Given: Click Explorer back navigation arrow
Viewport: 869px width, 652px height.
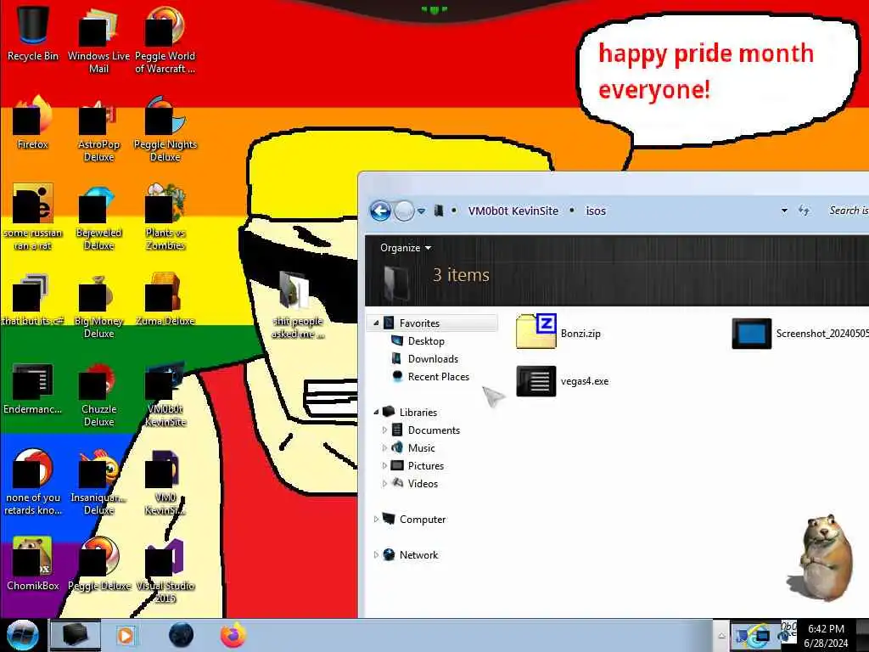Looking at the screenshot, I should tap(380, 211).
